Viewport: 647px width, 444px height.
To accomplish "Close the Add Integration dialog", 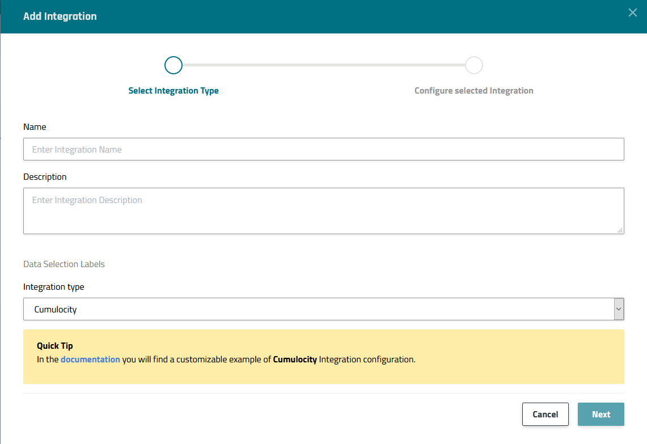I will (633, 12).
